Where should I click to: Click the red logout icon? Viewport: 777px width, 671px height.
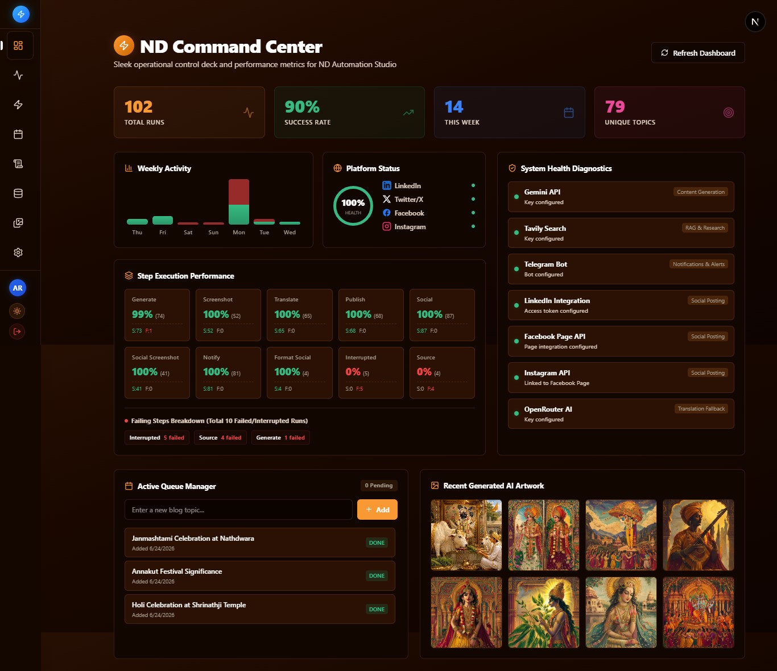click(17, 332)
